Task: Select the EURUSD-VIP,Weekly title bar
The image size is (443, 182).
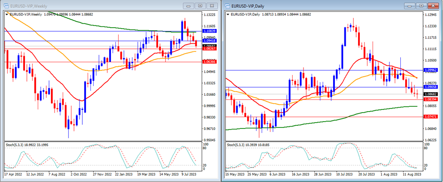Action: coord(91,6)
